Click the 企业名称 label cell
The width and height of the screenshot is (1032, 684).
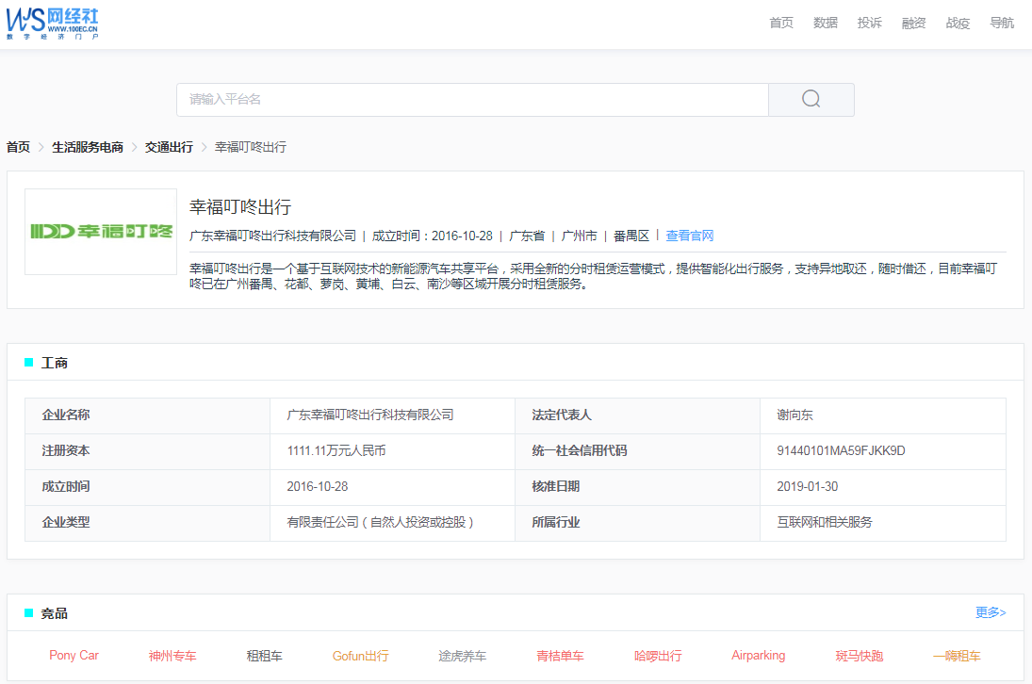tap(147, 415)
